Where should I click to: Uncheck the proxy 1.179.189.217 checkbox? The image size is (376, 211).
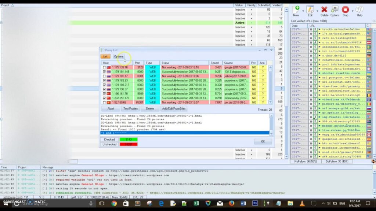[x=104, y=85]
